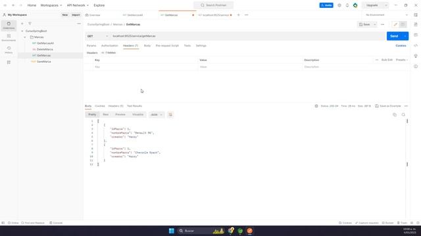The image size is (421, 236).
Task: Open the API Network dropdown
Action: pos(78,5)
